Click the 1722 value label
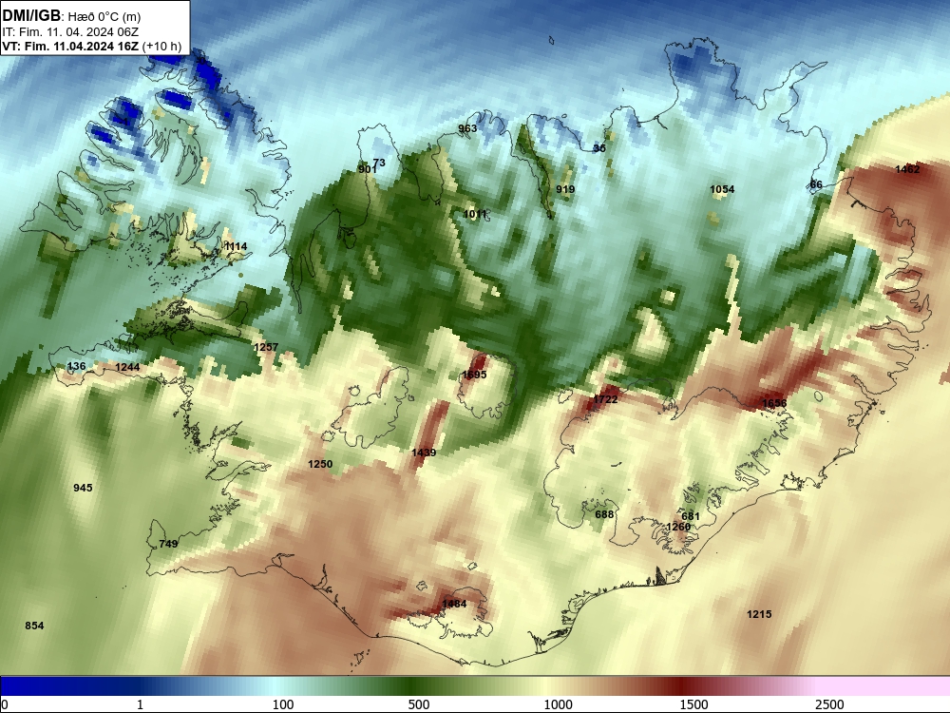The image size is (950, 713). point(605,399)
